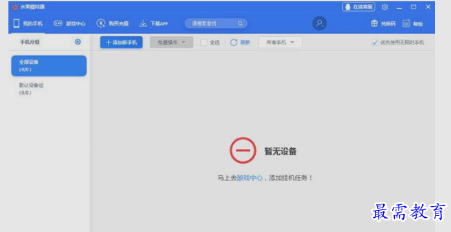
Task: Click the app logo icon in title bar
Action: coord(16,7)
